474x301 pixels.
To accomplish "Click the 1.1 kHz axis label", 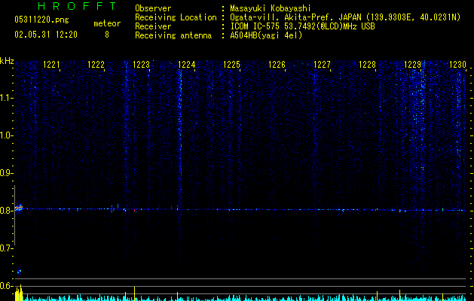I will point(6,98).
